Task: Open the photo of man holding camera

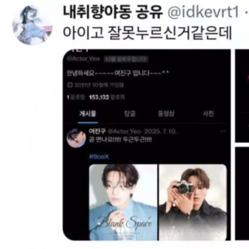Action: pos(193,202)
